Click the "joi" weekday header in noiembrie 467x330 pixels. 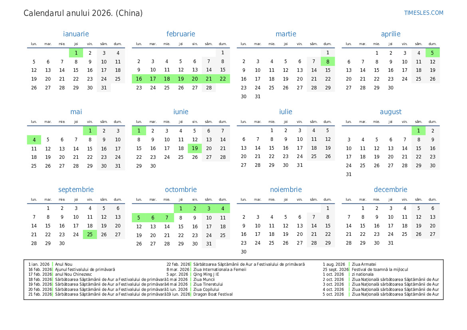[x=286, y=200]
